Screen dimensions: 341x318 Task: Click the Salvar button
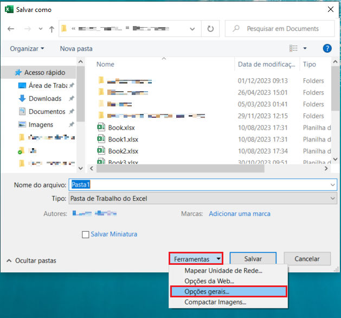click(x=253, y=259)
